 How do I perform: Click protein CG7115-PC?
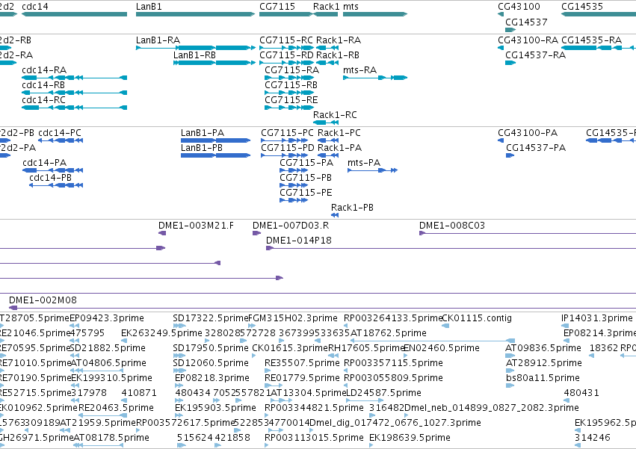coord(284,140)
